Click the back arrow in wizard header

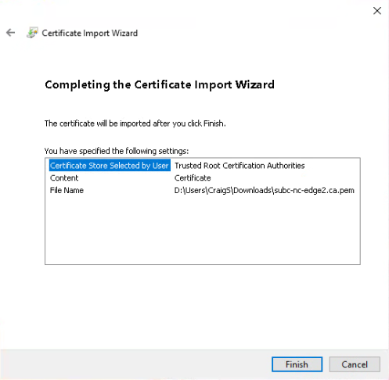[11, 33]
